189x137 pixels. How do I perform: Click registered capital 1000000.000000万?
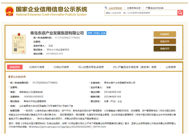coord(33,97)
